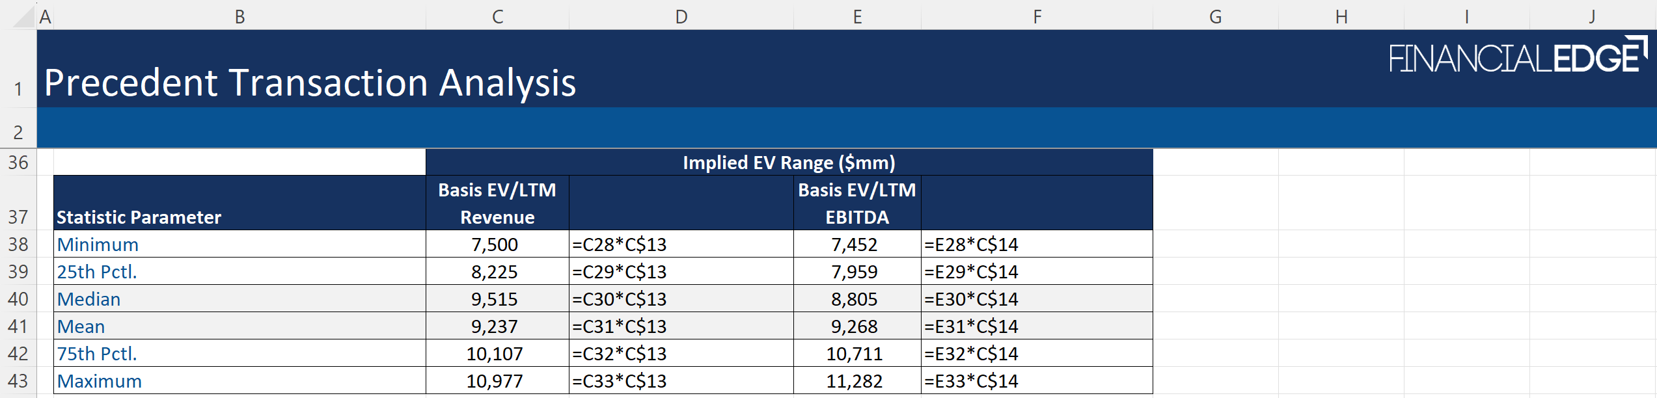This screenshot has height=398, width=1657.
Task: Select the cell containing 7,500
Action: point(495,245)
